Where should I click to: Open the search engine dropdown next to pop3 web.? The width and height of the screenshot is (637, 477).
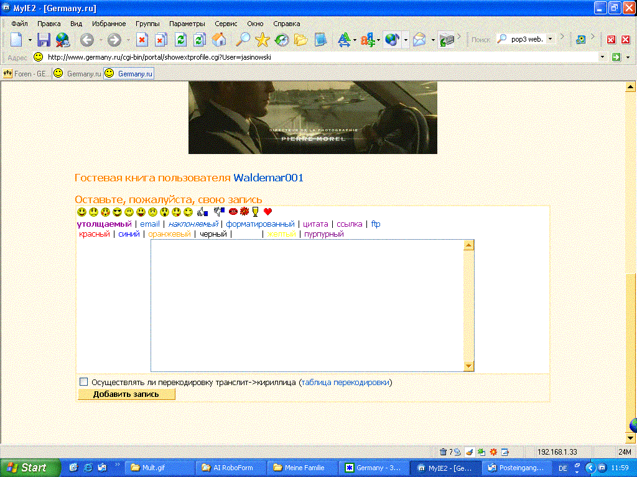point(550,39)
